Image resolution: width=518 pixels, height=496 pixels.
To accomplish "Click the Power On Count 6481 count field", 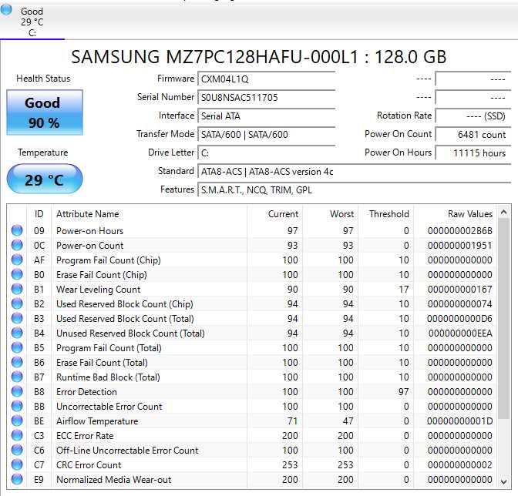I will pos(473,135).
